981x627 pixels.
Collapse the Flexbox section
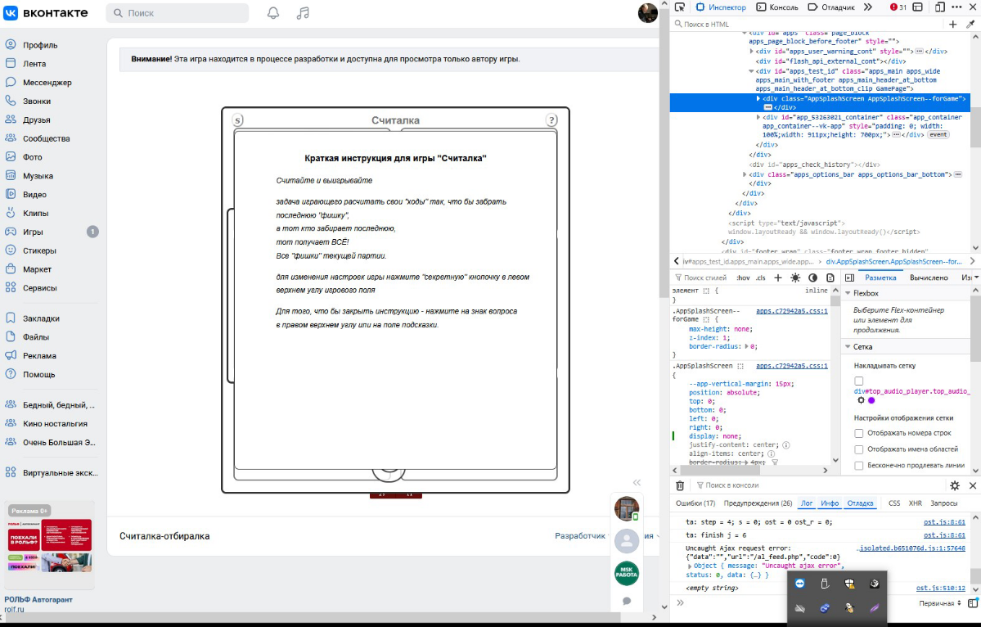tap(848, 293)
